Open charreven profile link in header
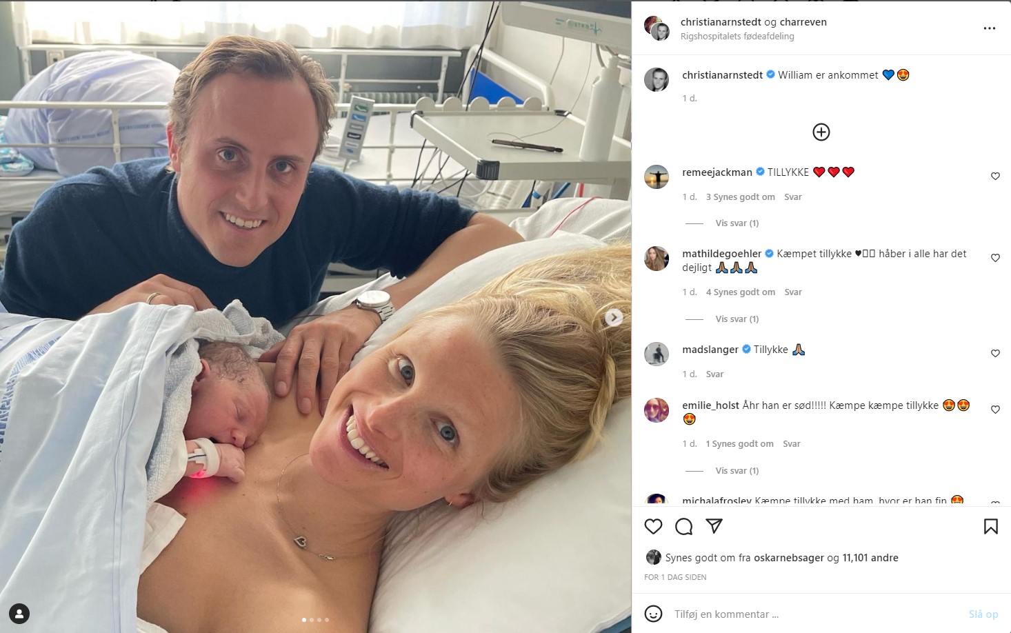This screenshot has height=633, width=1011. (x=803, y=22)
